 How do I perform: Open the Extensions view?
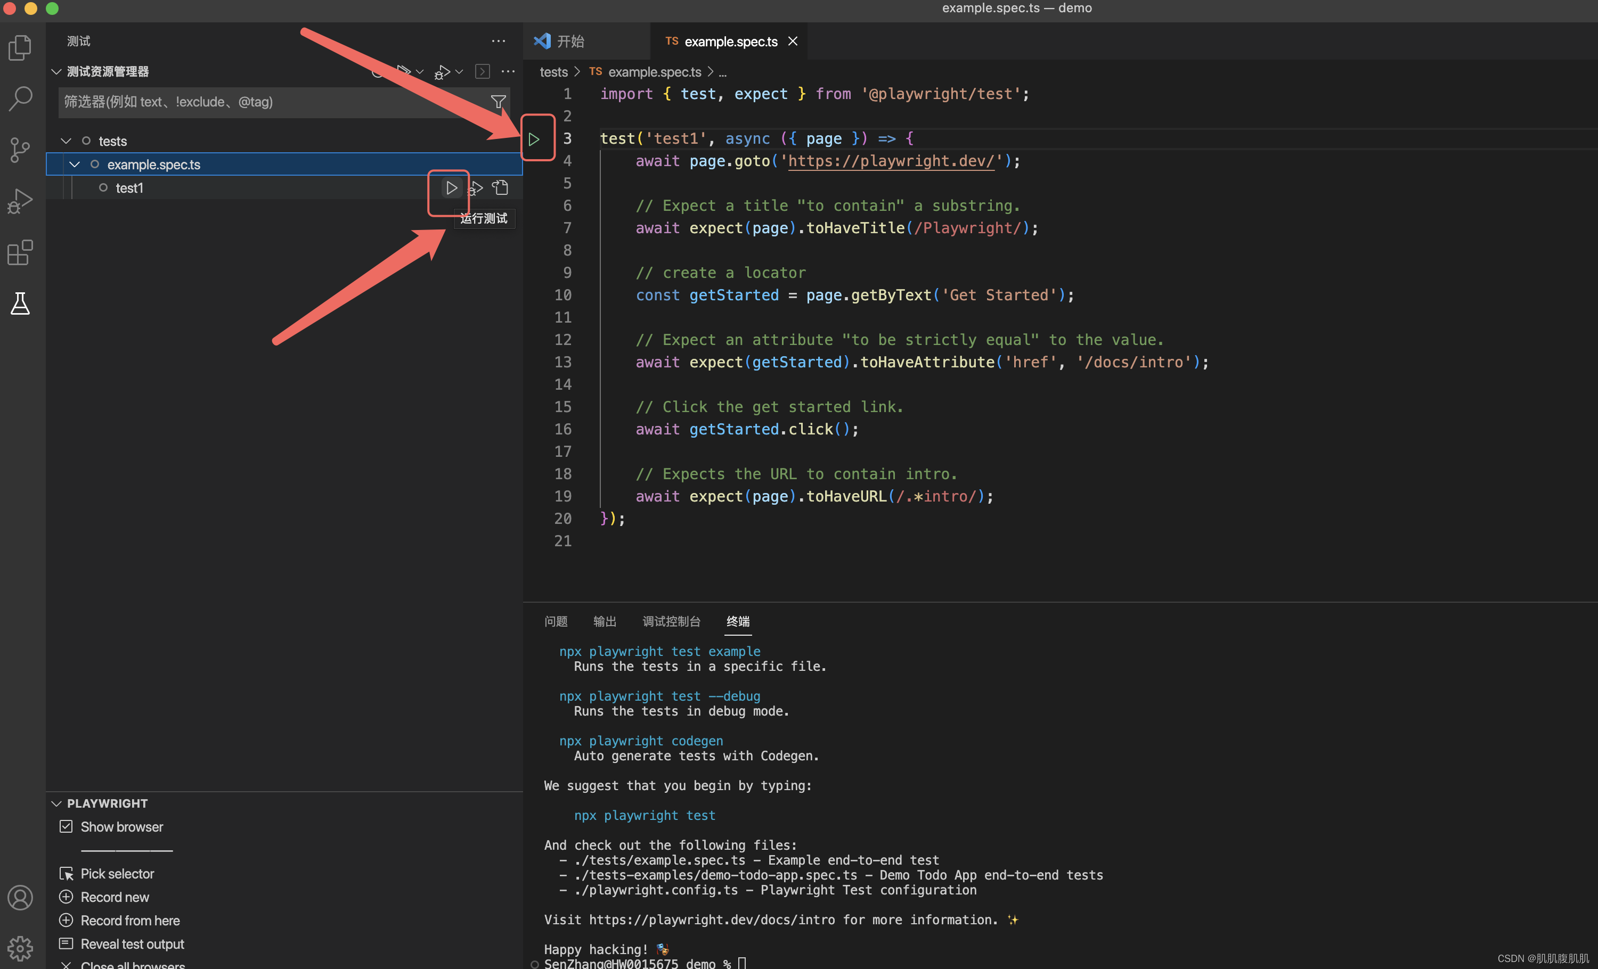tap(20, 252)
